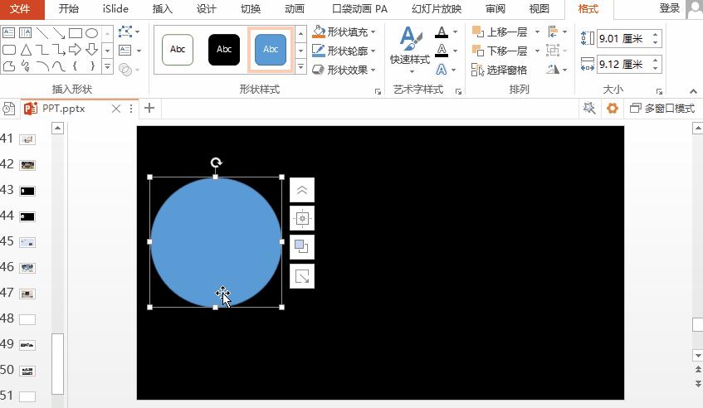Select the left brace shape
Viewport: 703px width, 408px height.
[x=76, y=66]
